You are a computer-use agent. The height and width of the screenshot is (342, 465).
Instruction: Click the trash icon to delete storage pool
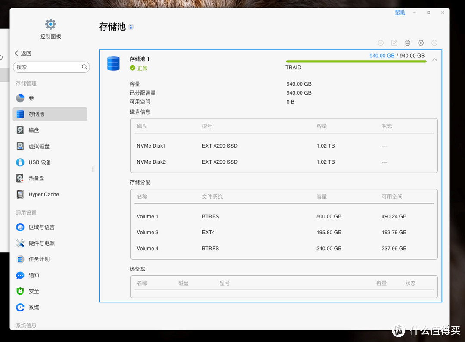point(407,43)
